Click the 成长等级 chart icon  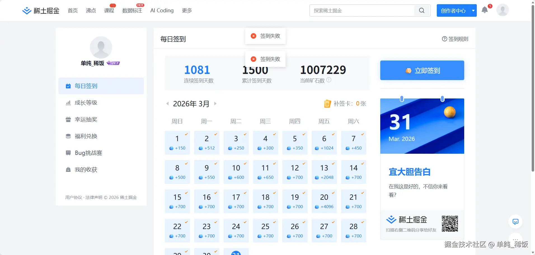coord(68,103)
